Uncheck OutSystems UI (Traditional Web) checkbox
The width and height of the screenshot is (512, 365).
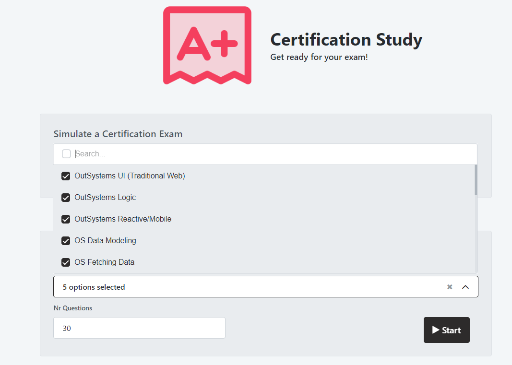(66, 176)
